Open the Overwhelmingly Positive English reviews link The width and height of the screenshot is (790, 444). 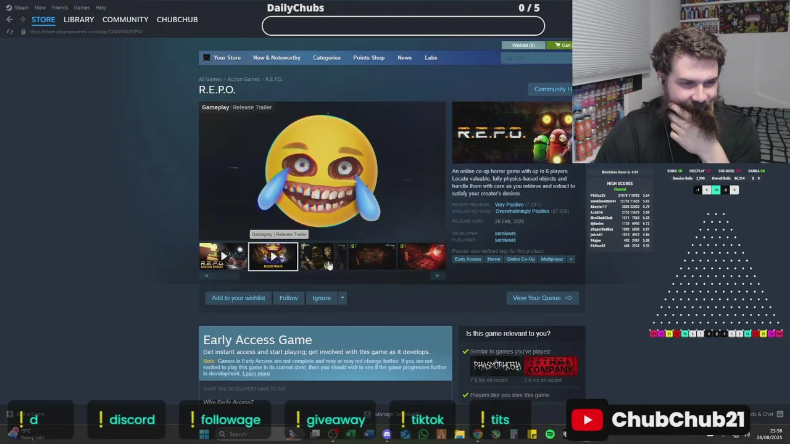522,212
